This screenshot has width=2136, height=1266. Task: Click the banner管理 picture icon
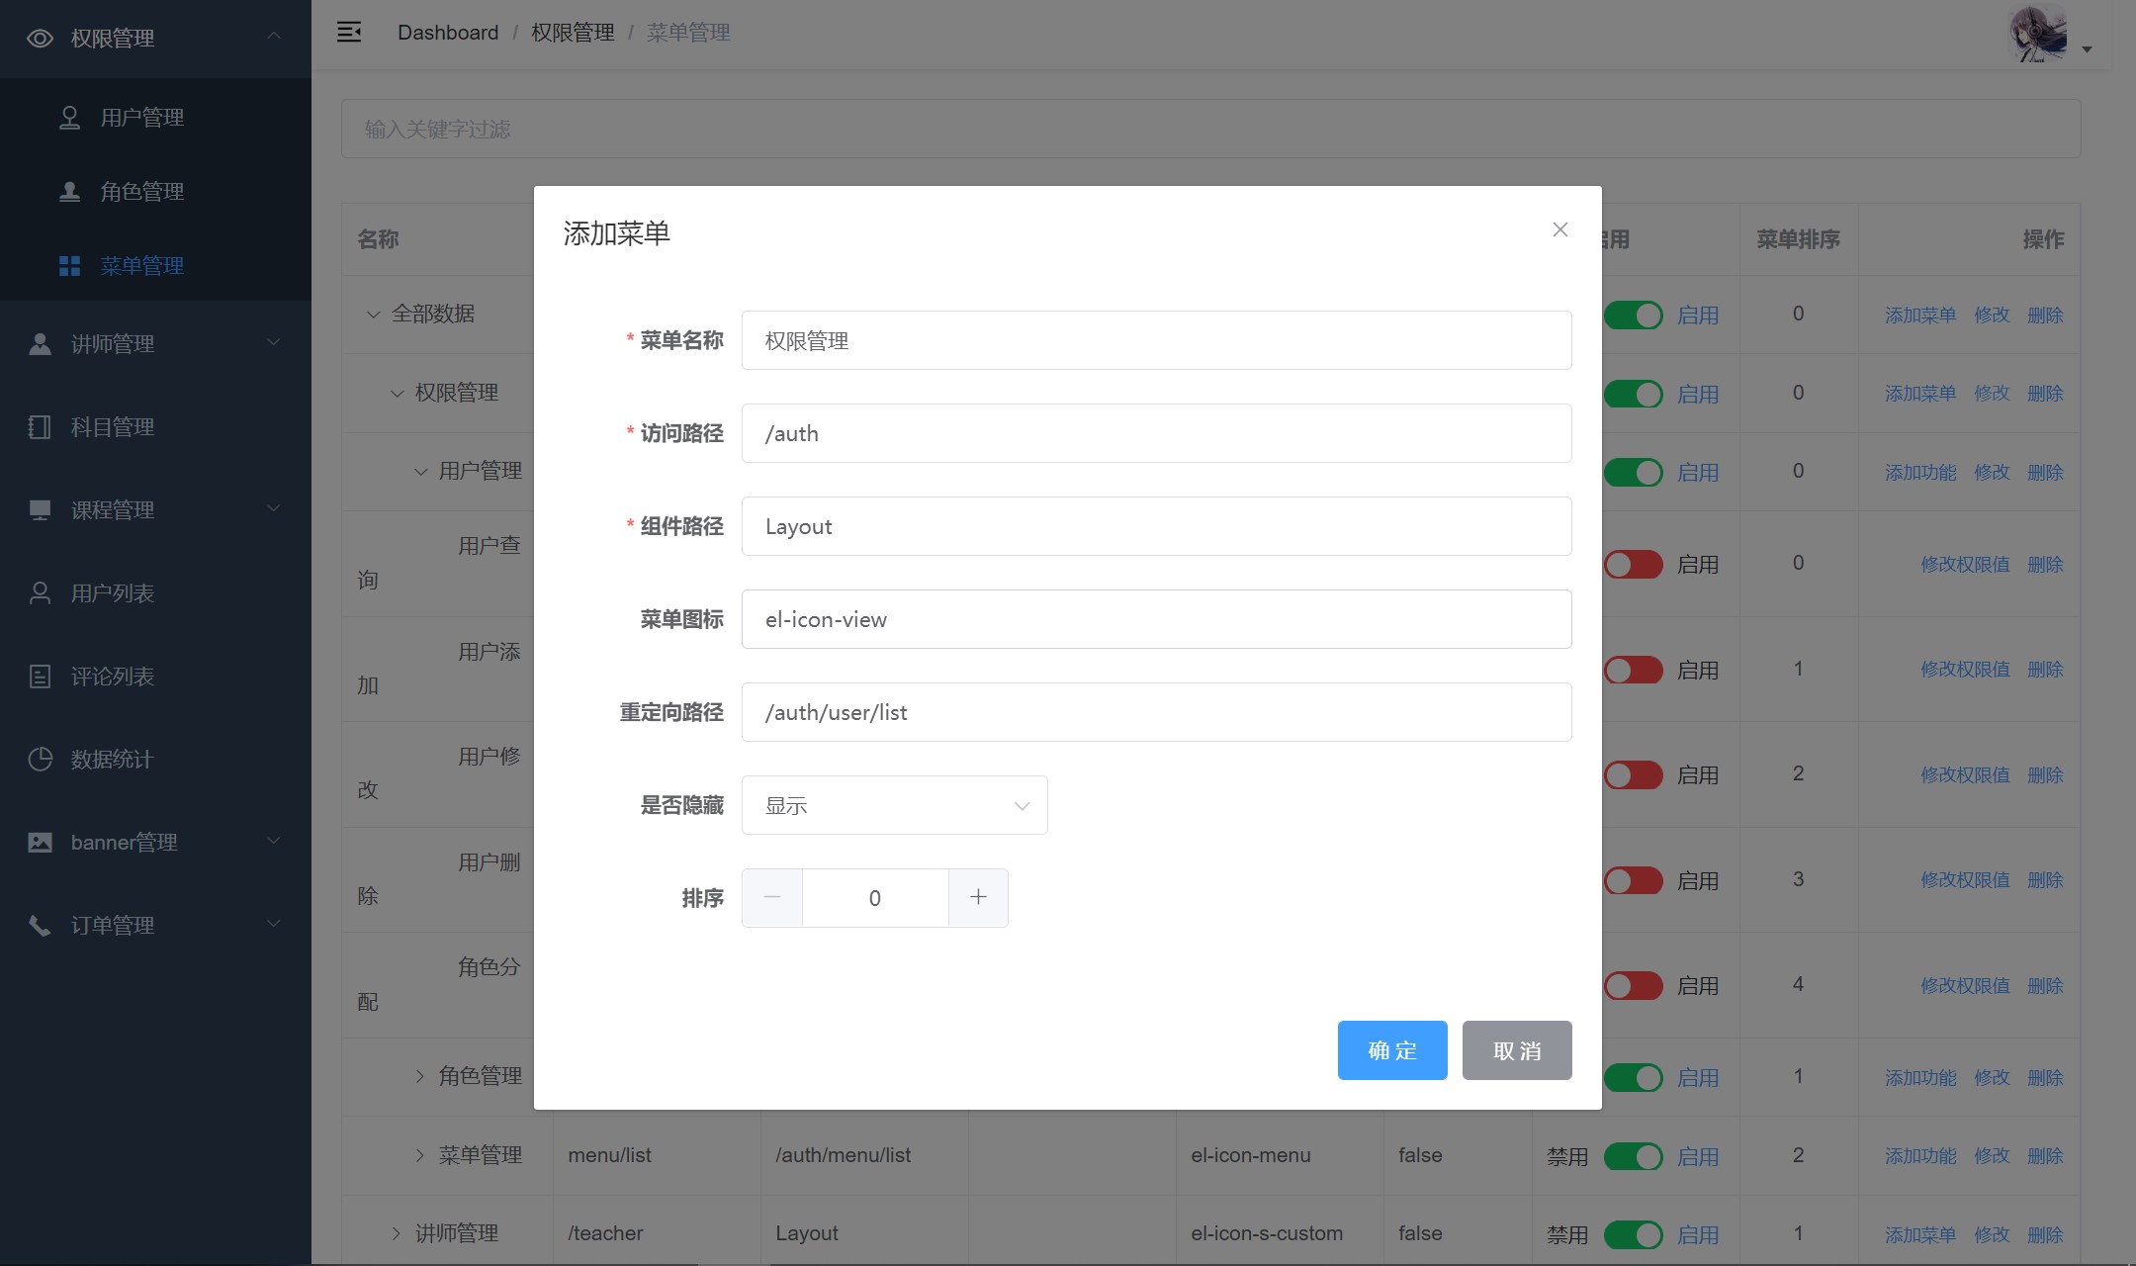[x=40, y=843]
